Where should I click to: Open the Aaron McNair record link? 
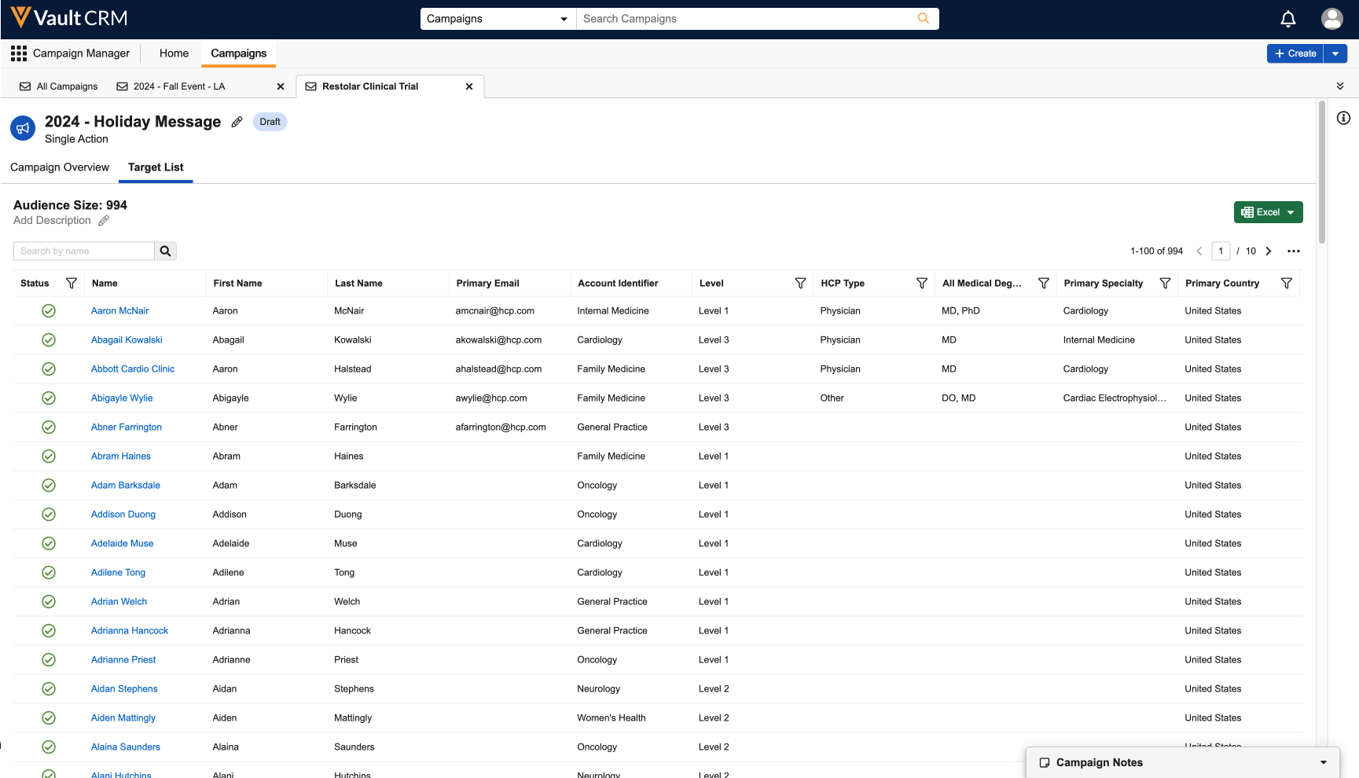(119, 311)
